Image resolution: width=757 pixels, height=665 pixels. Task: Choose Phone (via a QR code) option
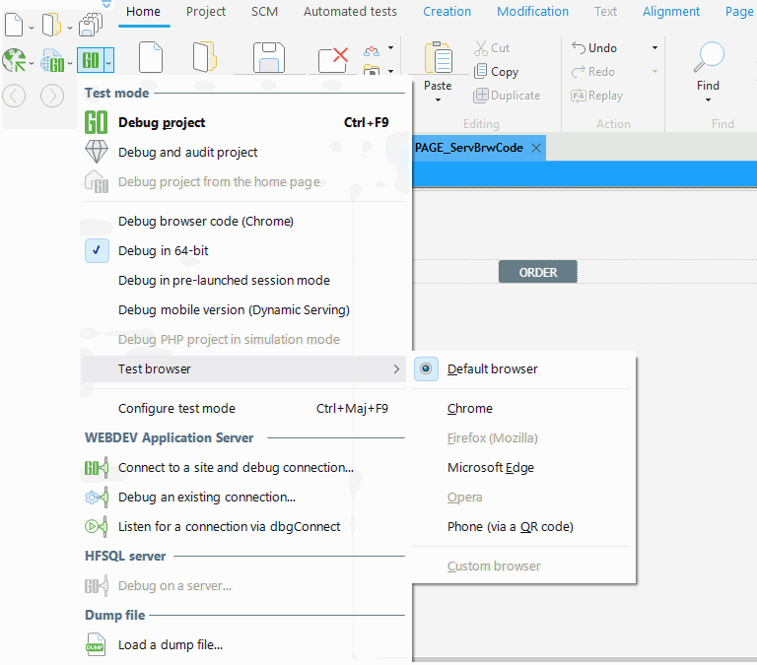click(511, 526)
